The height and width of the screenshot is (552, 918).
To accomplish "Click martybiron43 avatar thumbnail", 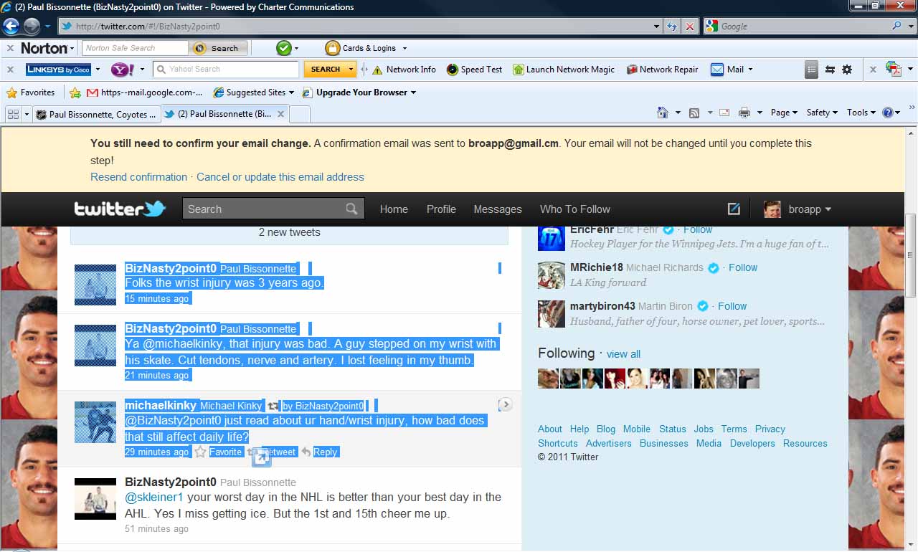I will 552,314.
